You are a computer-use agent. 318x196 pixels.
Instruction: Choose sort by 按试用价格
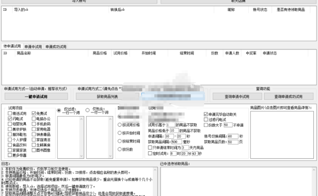(120, 125)
